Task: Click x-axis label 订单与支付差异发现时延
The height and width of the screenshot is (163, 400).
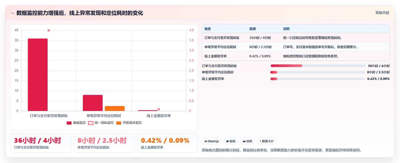Action: click(x=49, y=116)
